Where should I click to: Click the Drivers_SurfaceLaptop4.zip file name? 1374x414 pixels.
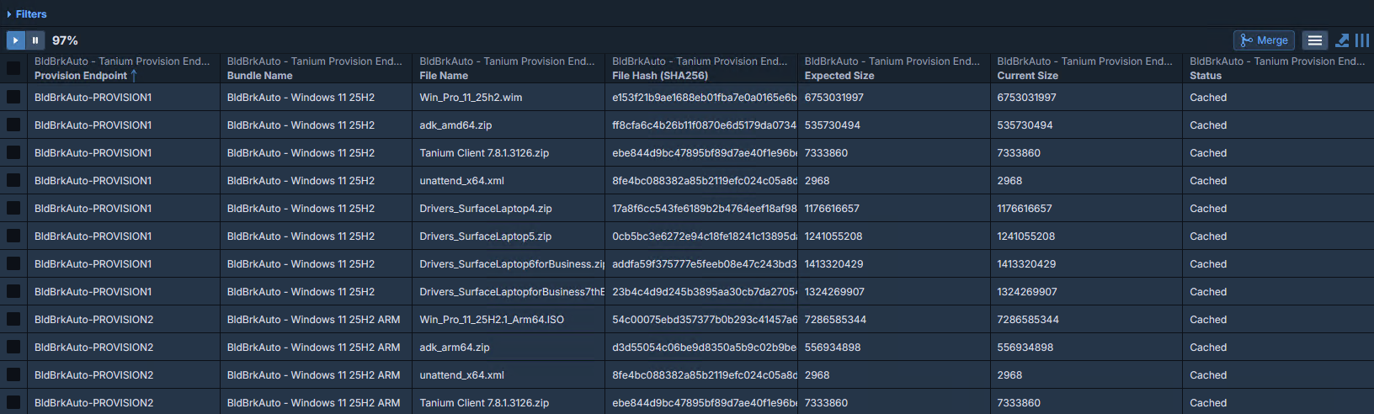point(486,209)
